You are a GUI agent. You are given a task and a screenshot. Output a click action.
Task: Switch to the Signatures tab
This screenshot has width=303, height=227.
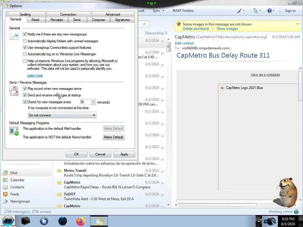click(x=122, y=20)
